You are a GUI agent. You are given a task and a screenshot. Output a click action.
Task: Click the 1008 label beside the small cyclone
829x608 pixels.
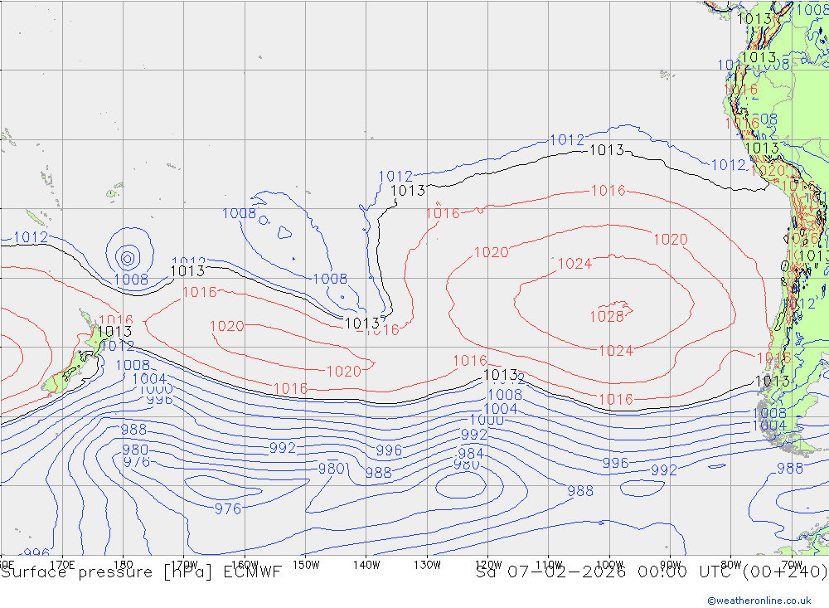132,280
